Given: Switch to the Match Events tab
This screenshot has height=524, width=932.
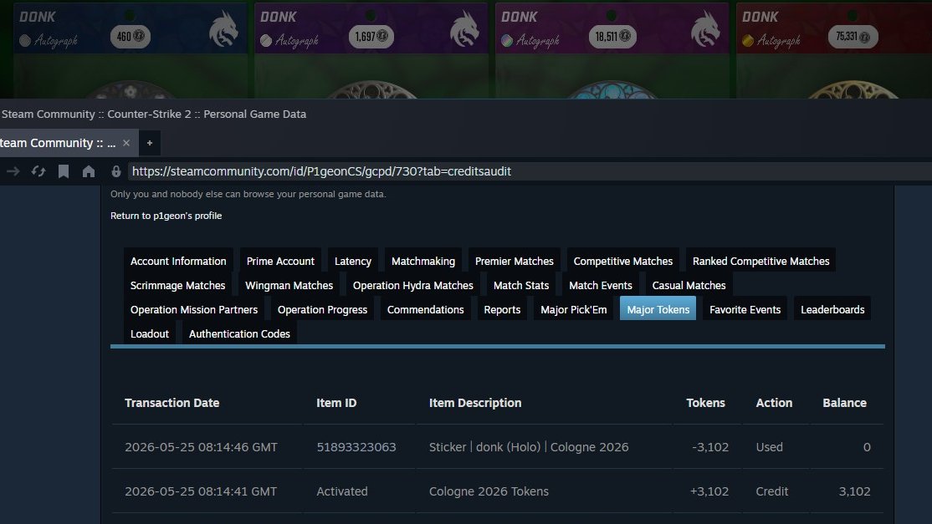Looking at the screenshot, I should [601, 286].
